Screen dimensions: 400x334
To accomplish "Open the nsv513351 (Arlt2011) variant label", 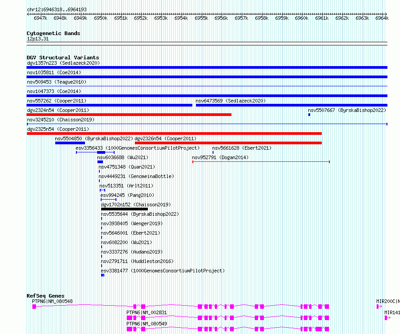I will [126, 186].
